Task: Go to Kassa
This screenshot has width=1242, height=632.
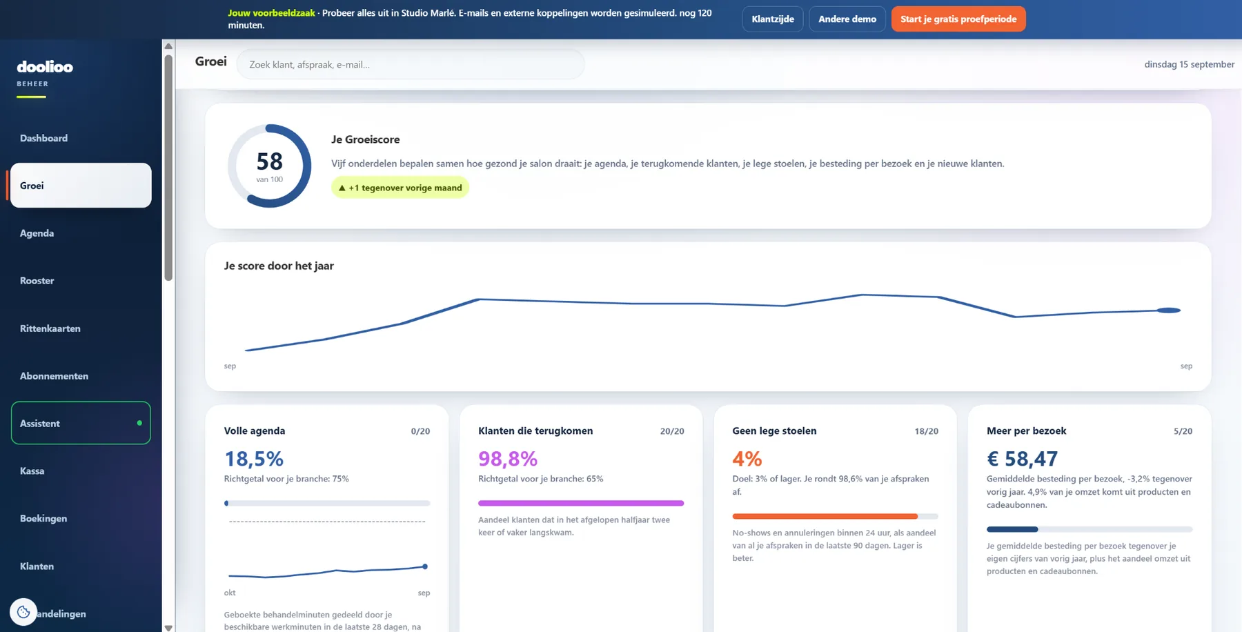Action: tap(81, 471)
